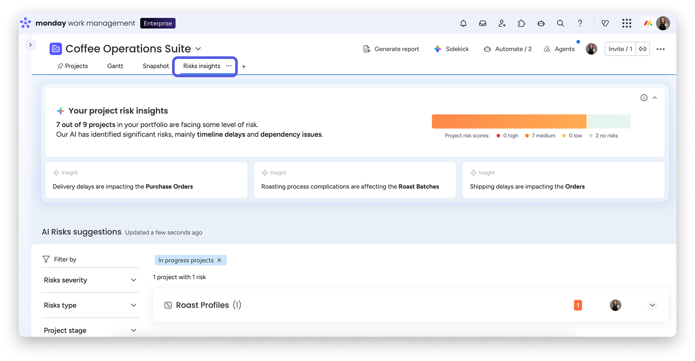Click the orange risk count badge
This screenshot has height=361, width=695.
578,305
